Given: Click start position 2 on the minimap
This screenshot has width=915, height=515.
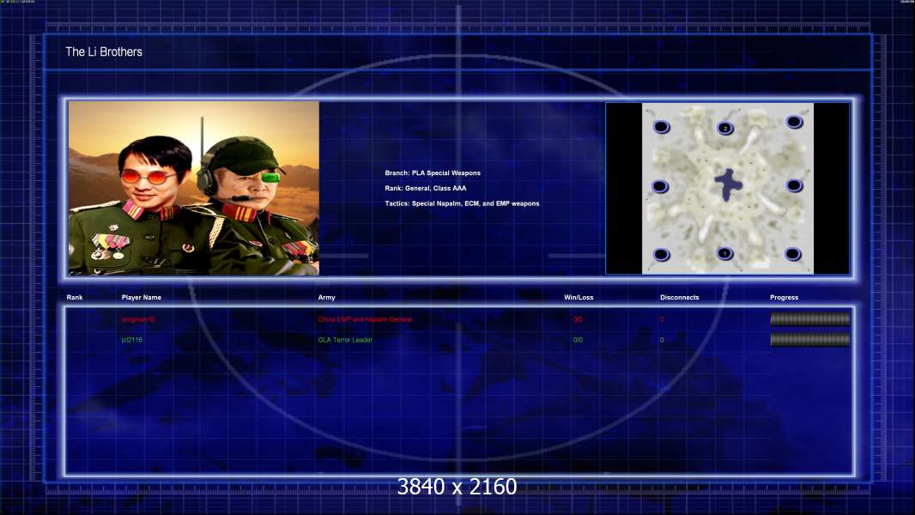Looking at the screenshot, I should click(725, 128).
